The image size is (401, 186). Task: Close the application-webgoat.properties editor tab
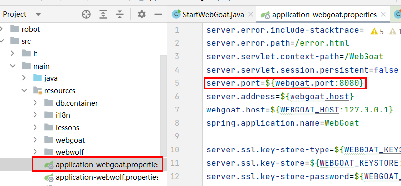(x=383, y=15)
